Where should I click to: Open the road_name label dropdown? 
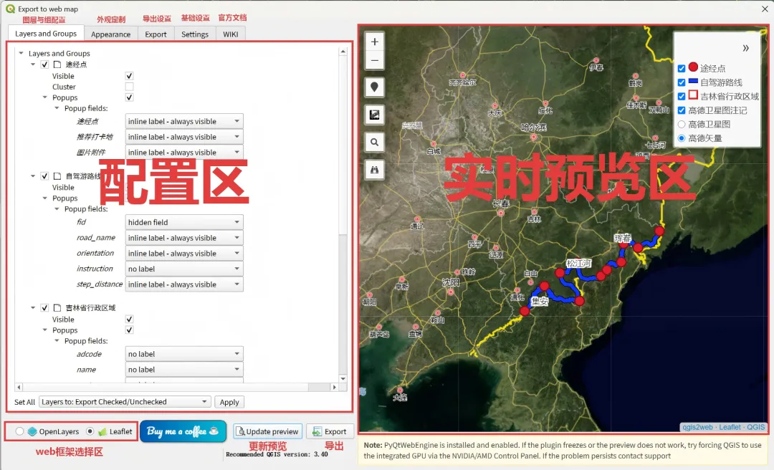[x=184, y=238]
